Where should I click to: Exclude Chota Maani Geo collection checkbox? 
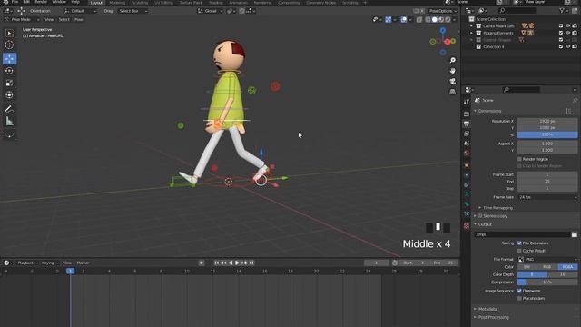(561, 26)
